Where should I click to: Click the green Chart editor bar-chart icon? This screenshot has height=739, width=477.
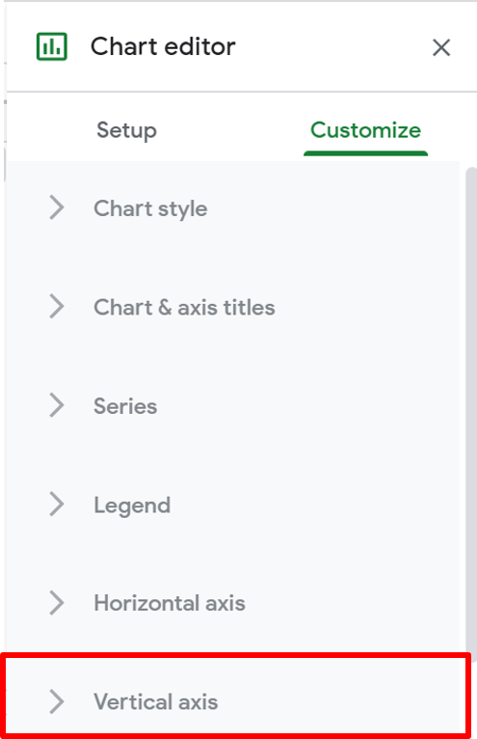click(52, 46)
